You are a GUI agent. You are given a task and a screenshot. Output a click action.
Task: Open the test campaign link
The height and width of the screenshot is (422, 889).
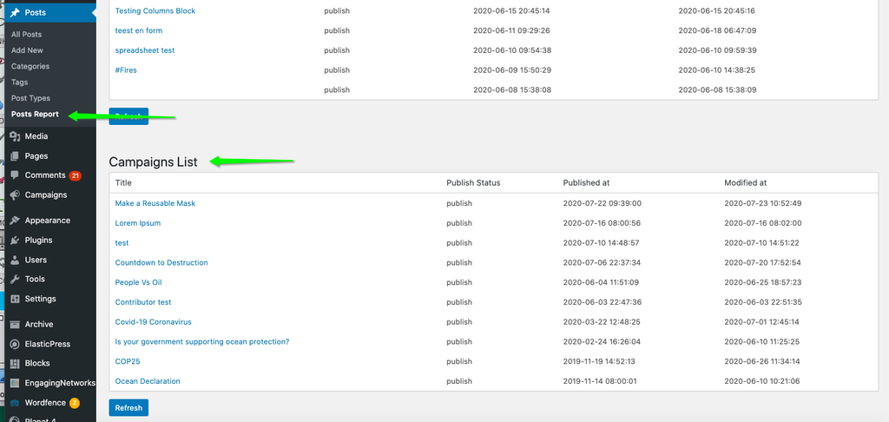[122, 243]
